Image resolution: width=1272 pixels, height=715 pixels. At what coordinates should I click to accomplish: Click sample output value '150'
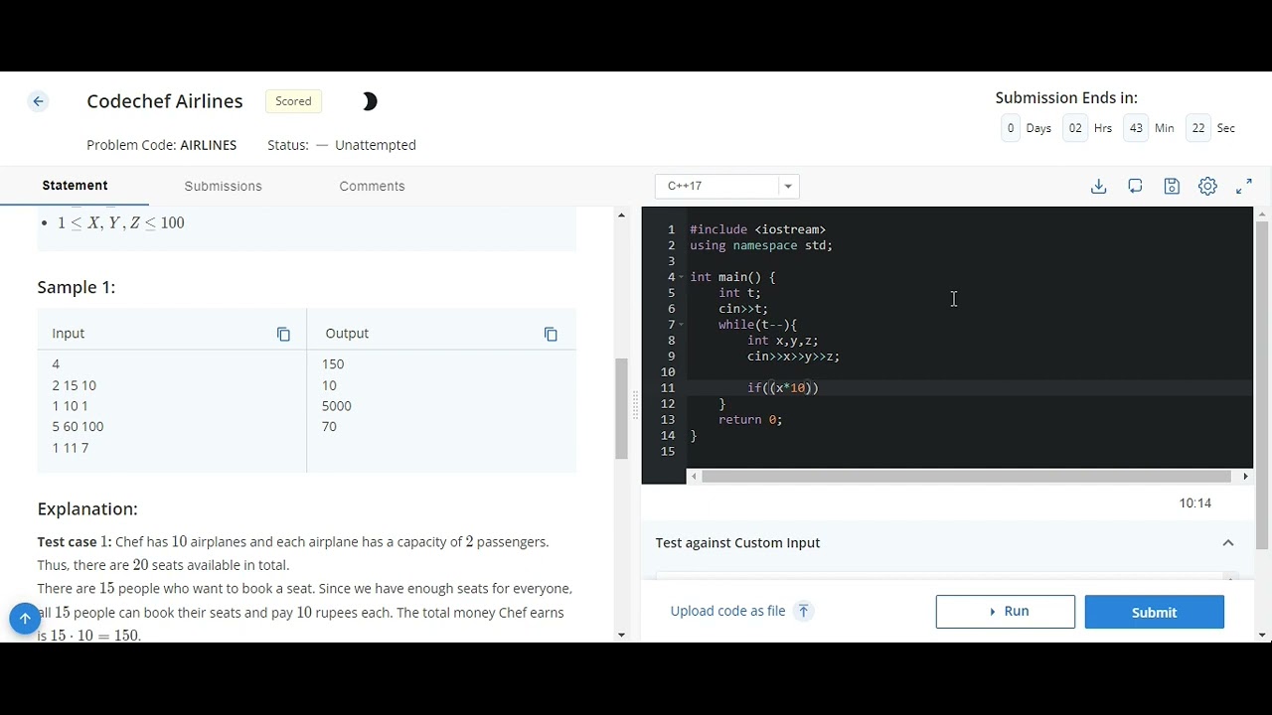333,364
